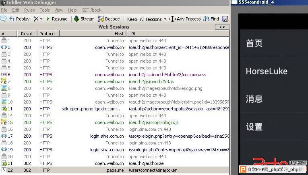The image size is (308, 175).
Task: Sort sessions by Host column header
Action: tap(93, 34)
